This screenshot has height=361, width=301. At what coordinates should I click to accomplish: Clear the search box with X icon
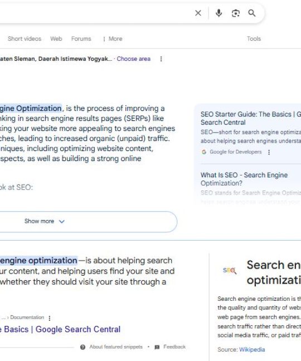pyautogui.click(x=198, y=13)
